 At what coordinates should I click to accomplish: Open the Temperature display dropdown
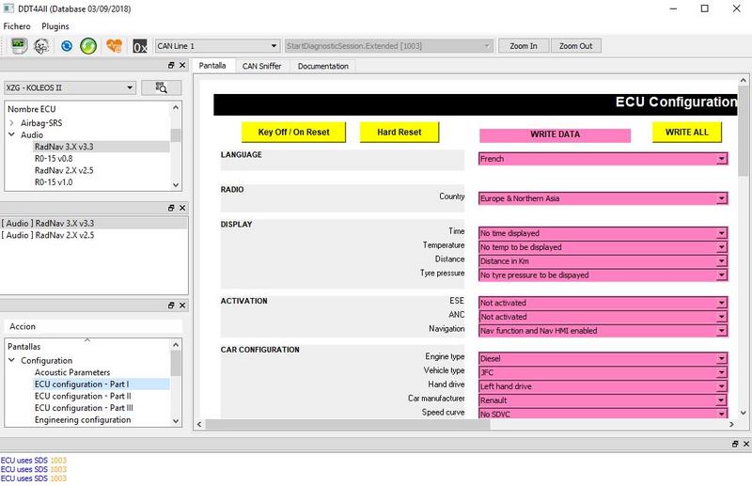pyautogui.click(x=603, y=247)
